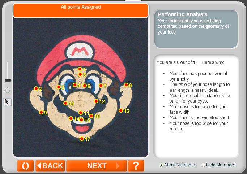Click point marker 12 beside nose
Viewport: 247px width, 174px height.
(x=96, y=101)
